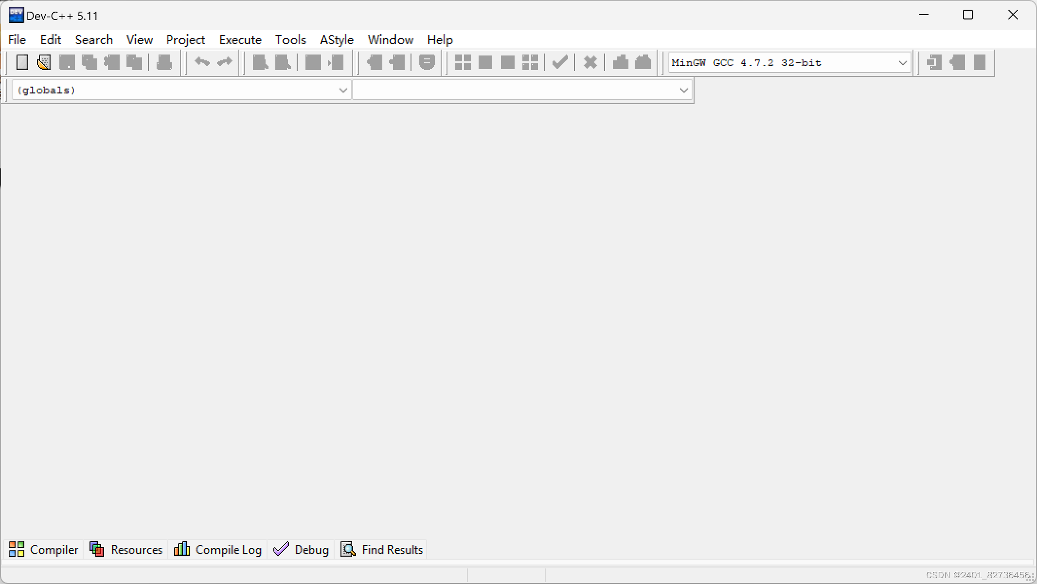The width and height of the screenshot is (1037, 584).
Task: Open the Project menu
Action: click(186, 39)
